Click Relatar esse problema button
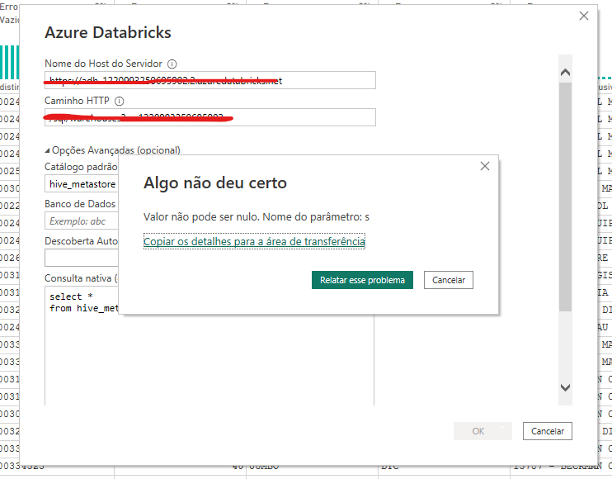Viewport: 612px width, 479px height. click(x=362, y=280)
